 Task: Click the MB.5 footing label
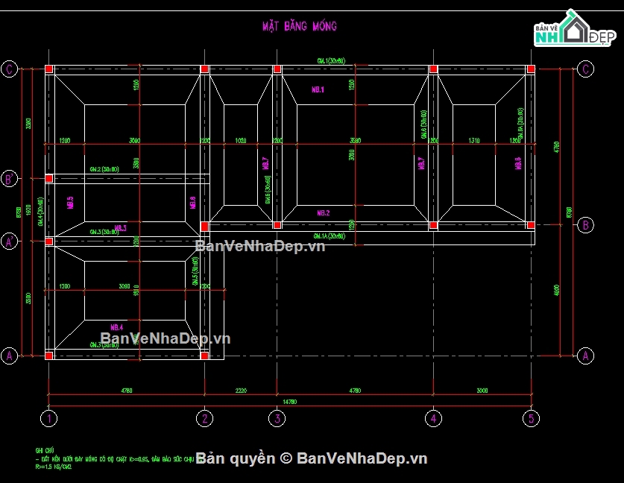coord(70,203)
